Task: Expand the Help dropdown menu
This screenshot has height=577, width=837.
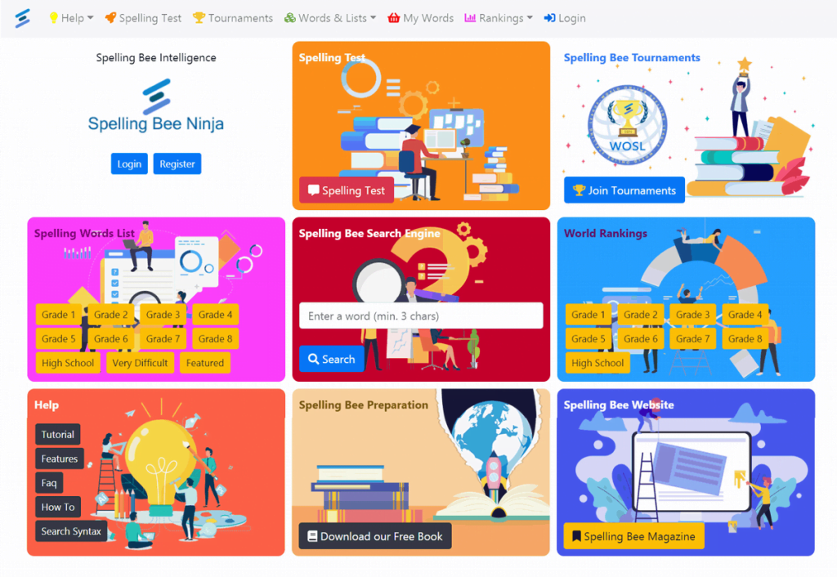Action: (x=72, y=18)
